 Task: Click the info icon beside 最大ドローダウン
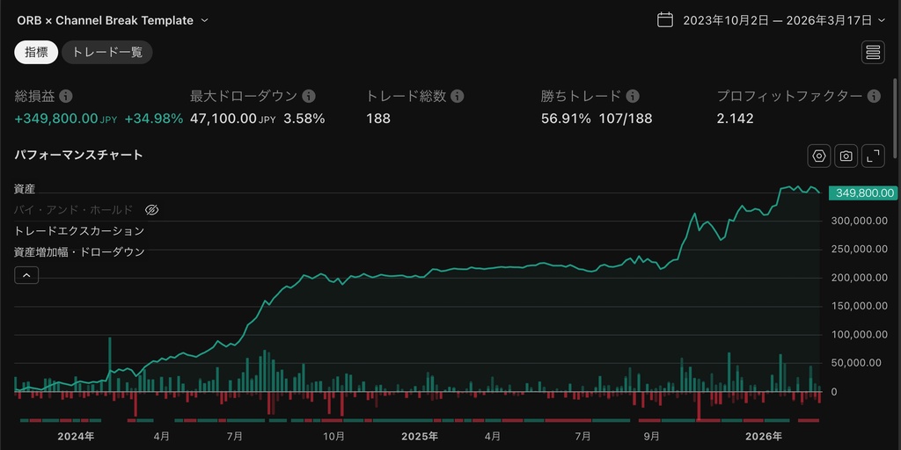(x=309, y=97)
